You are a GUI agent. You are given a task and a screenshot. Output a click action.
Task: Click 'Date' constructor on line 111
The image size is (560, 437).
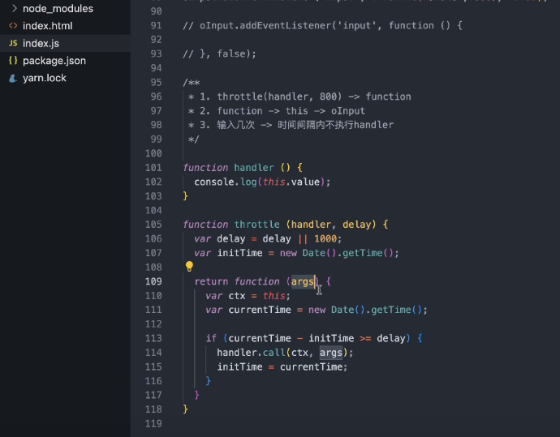(342, 310)
